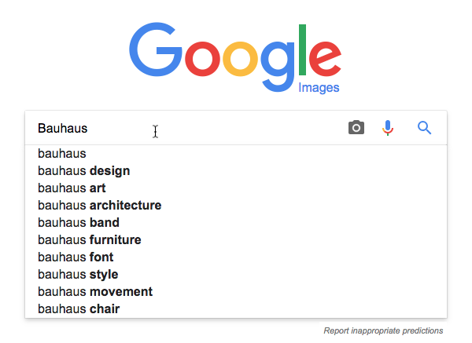
Task: Select the 'bauhaus furniture' suggestion
Action: point(90,240)
